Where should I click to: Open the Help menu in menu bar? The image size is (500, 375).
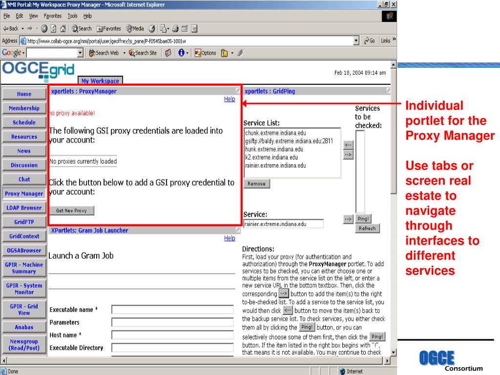click(x=88, y=16)
